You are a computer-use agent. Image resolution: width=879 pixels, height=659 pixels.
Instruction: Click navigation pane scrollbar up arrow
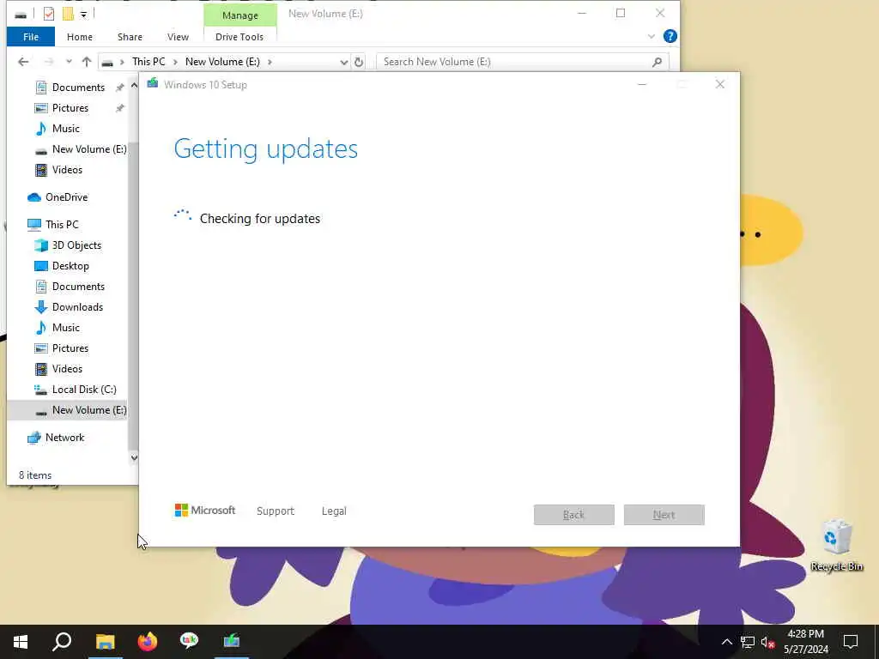pos(134,86)
